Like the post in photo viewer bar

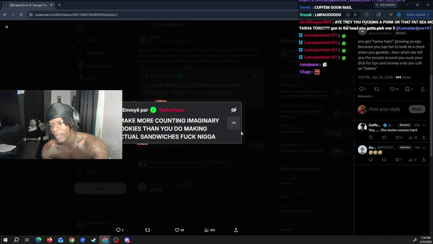pos(179,230)
